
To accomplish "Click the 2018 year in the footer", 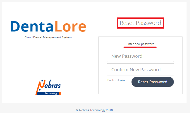I will (x=110, y=110).
